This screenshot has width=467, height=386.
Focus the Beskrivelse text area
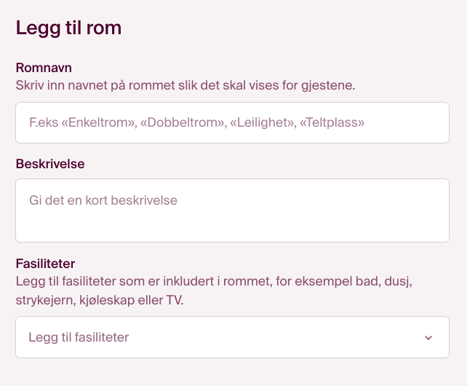pyautogui.click(x=232, y=210)
